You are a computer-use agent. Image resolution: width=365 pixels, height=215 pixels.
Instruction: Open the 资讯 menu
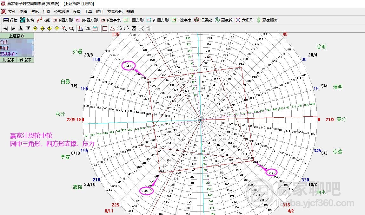point(35,12)
